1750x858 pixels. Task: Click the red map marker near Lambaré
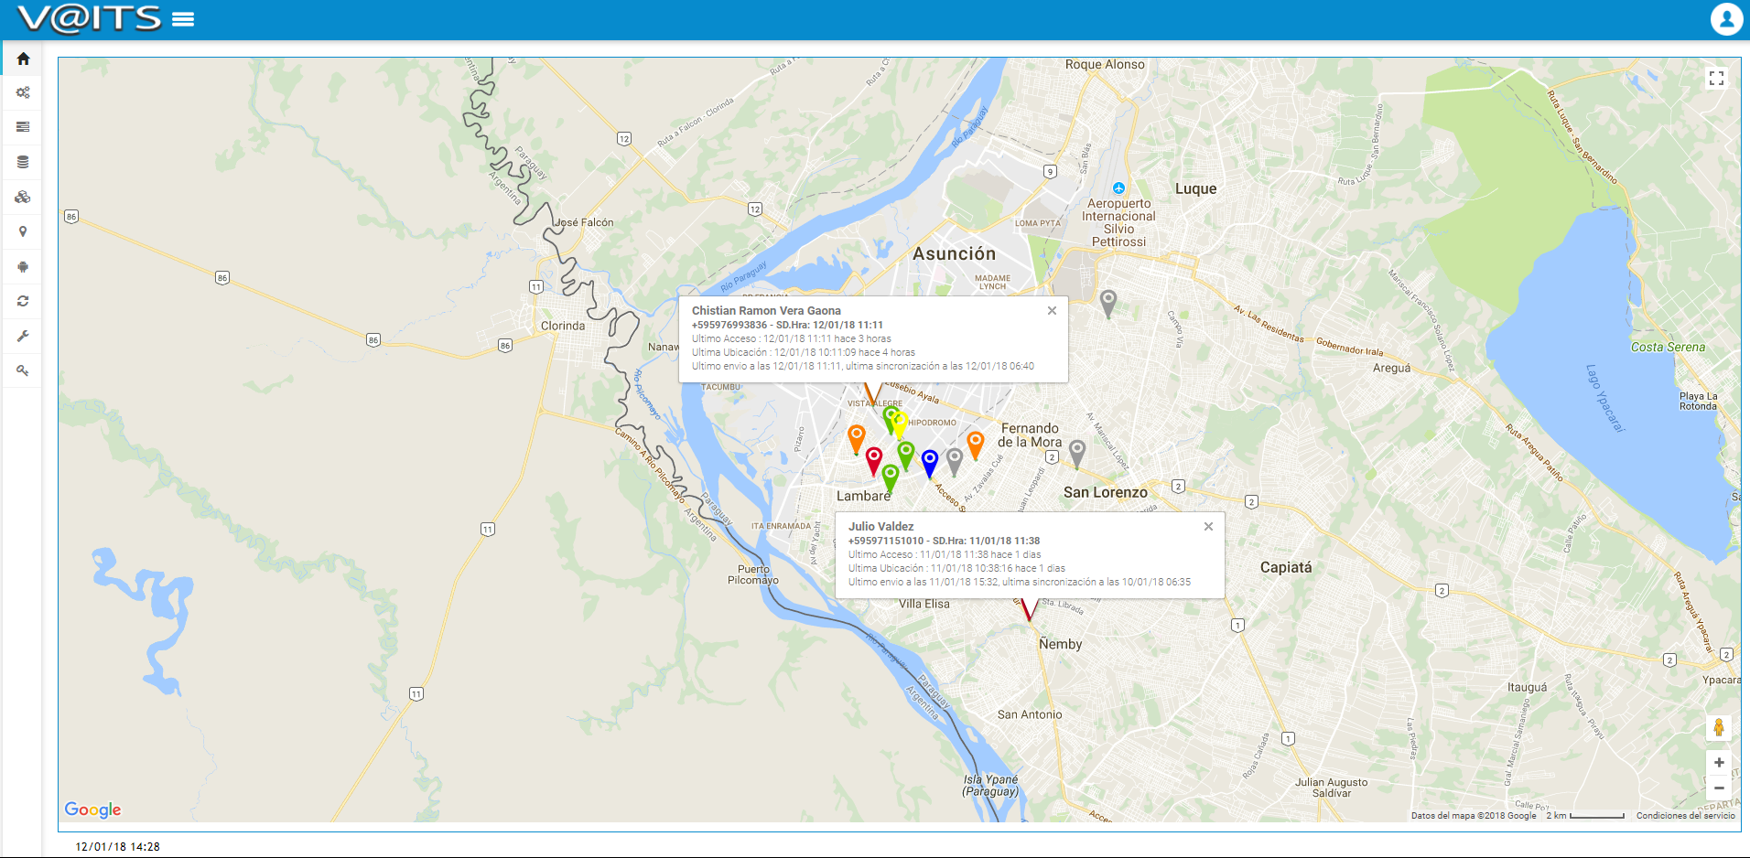[x=874, y=460]
